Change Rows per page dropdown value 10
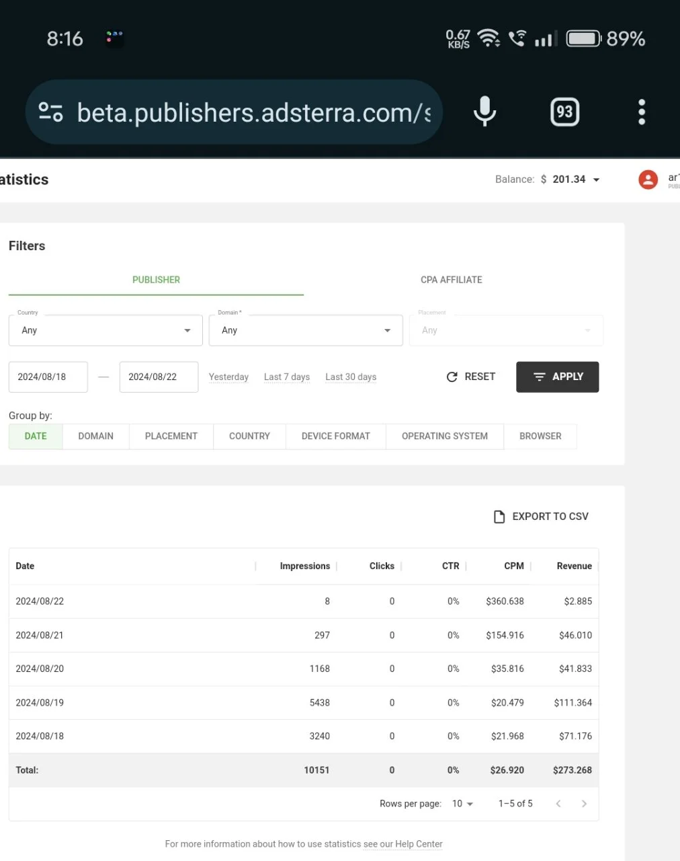Screen dimensions: 680x861 (462, 804)
